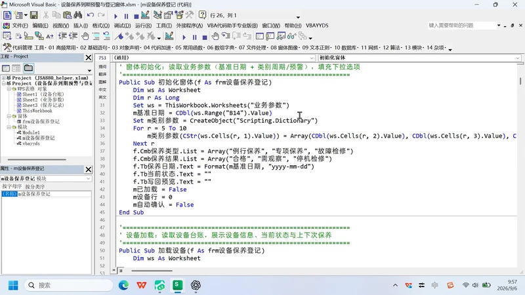The height and width of the screenshot is (295, 525).
Task: Click the Step Into icon in the debug toolbar
Action: (226, 36)
